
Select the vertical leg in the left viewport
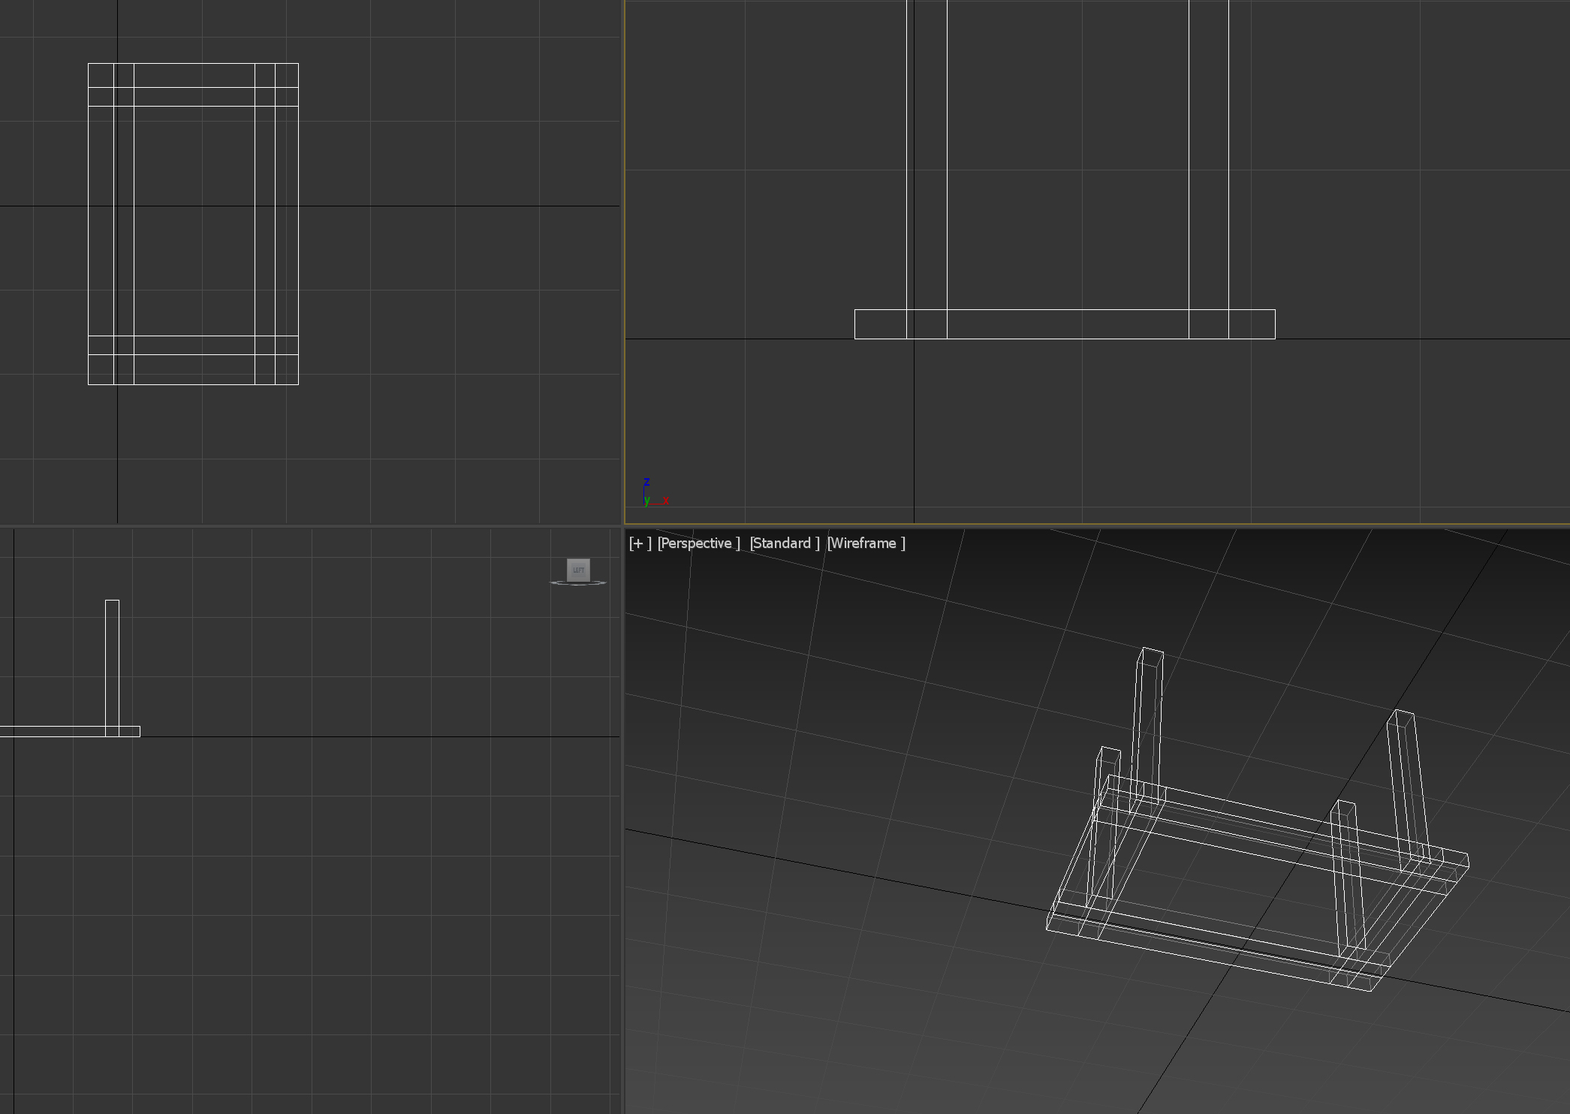tap(112, 661)
